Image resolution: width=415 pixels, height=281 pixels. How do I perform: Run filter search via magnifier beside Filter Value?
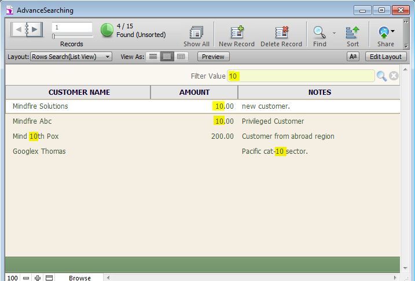[x=381, y=76]
